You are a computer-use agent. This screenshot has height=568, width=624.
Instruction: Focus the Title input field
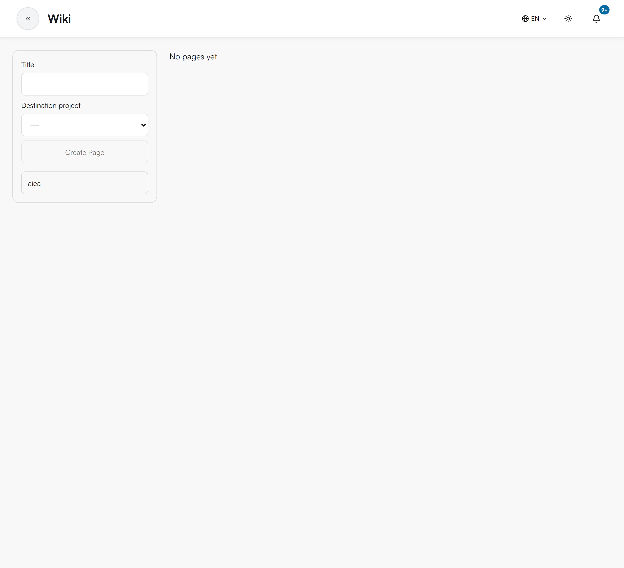[x=84, y=84]
